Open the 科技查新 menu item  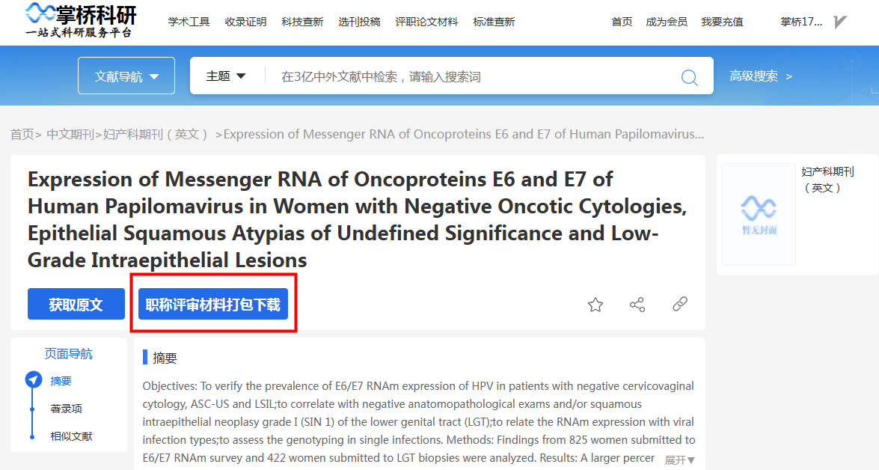point(302,22)
